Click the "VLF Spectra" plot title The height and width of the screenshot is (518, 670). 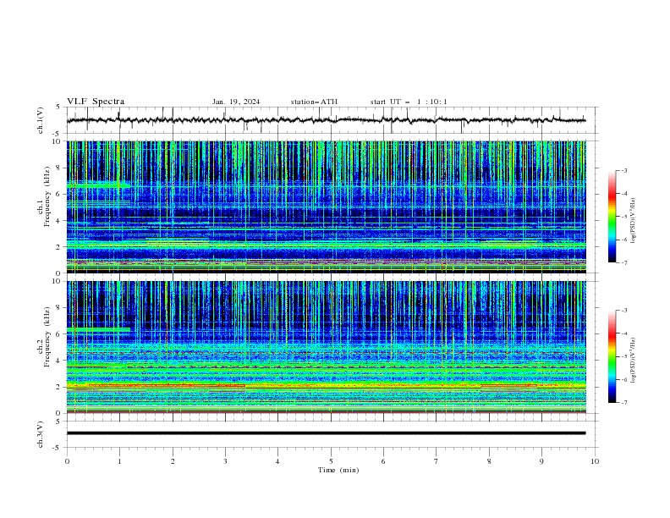[96, 102]
